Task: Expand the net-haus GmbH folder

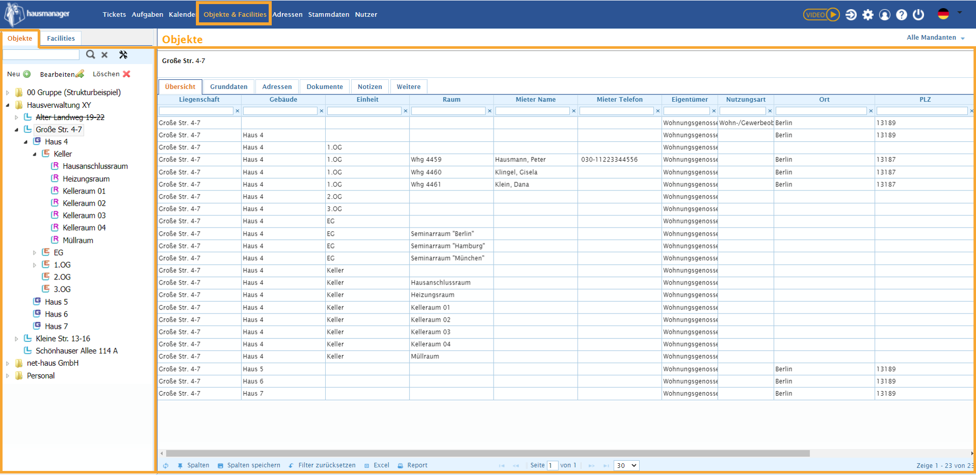Action: (x=8, y=363)
